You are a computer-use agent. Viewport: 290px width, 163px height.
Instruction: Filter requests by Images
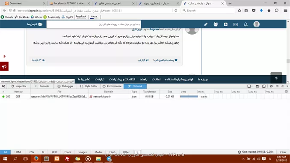(83, 152)
